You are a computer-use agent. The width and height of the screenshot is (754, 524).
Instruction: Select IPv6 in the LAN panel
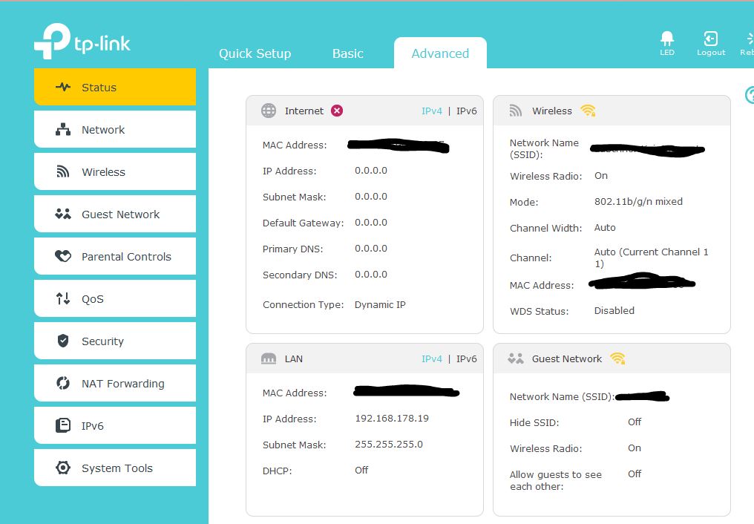(467, 359)
